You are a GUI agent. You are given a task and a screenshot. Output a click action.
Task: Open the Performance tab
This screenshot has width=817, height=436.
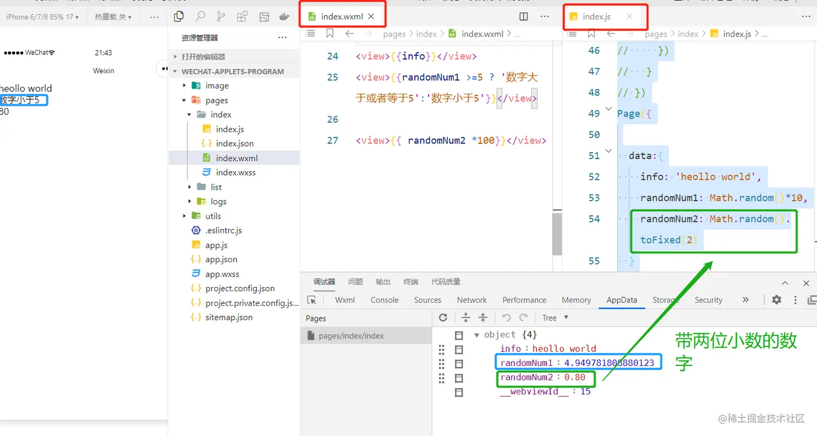524,300
